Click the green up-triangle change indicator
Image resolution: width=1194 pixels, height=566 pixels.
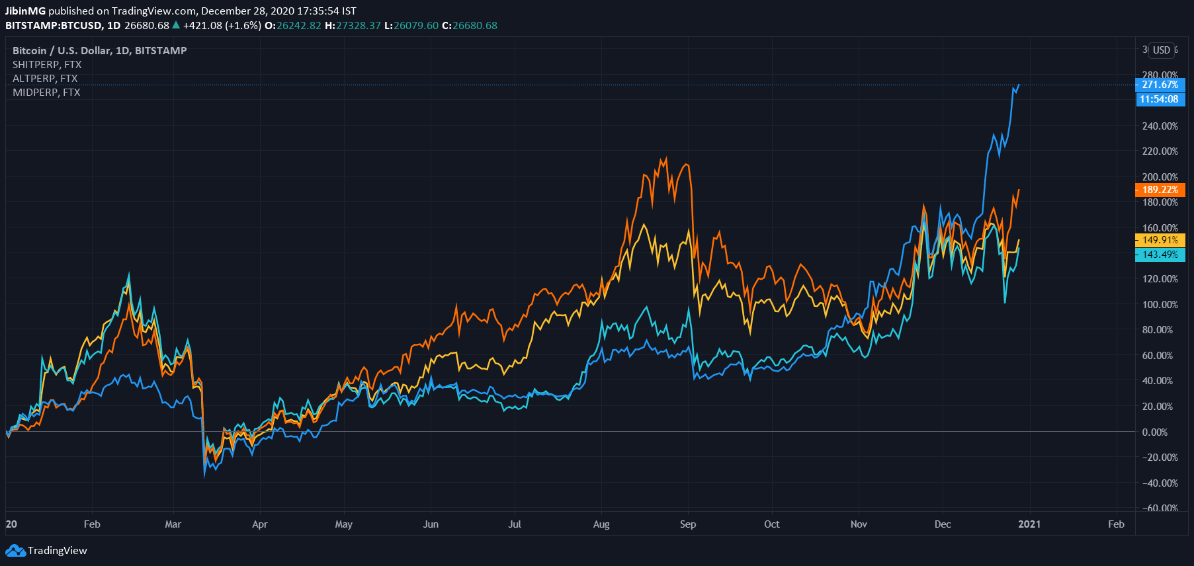point(176,25)
